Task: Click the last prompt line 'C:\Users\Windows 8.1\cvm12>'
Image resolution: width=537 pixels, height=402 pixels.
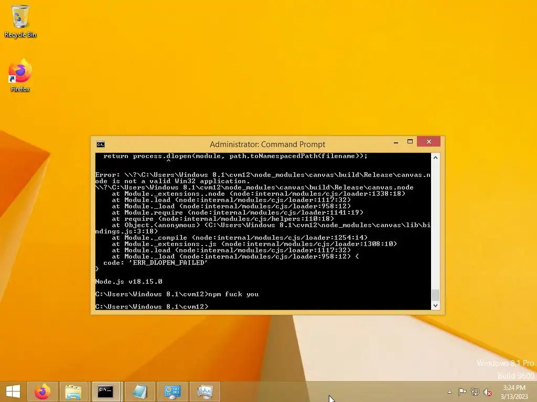Action: pyautogui.click(x=152, y=307)
